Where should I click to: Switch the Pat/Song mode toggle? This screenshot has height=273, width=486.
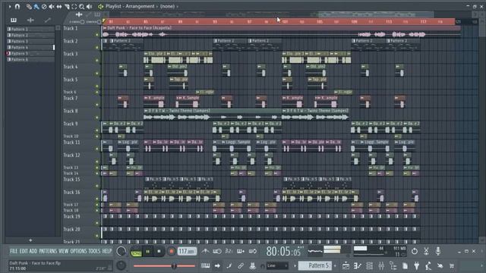tap(136, 252)
